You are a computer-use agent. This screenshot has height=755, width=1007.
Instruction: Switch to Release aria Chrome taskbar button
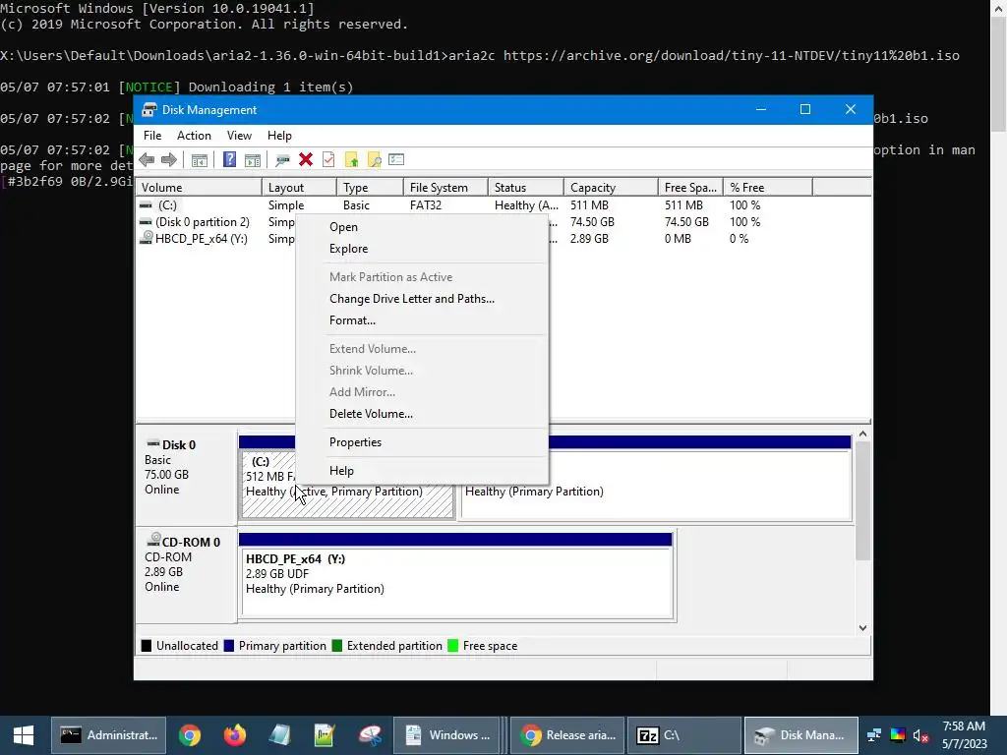(x=567, y=735)
